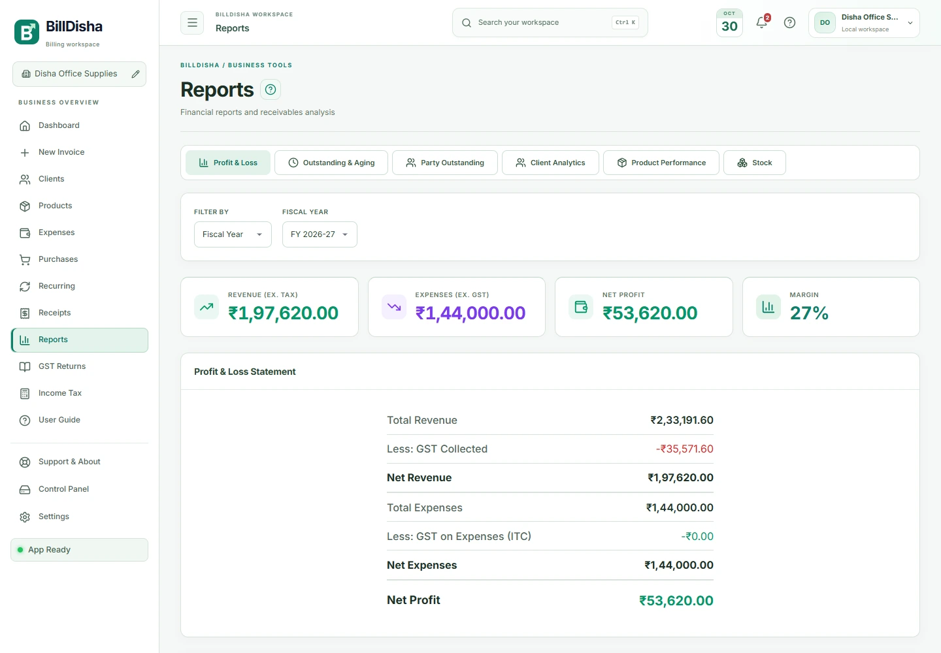The image size is (941, 653).
Task: Go to Purchases in sidebar
Action: pos(80,259)
